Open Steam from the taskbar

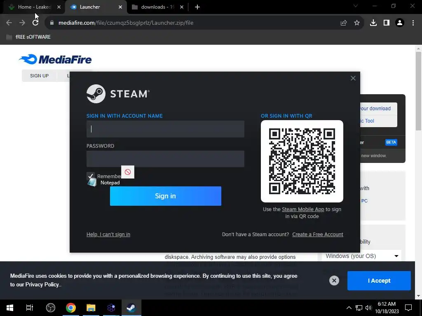point(131,308)
